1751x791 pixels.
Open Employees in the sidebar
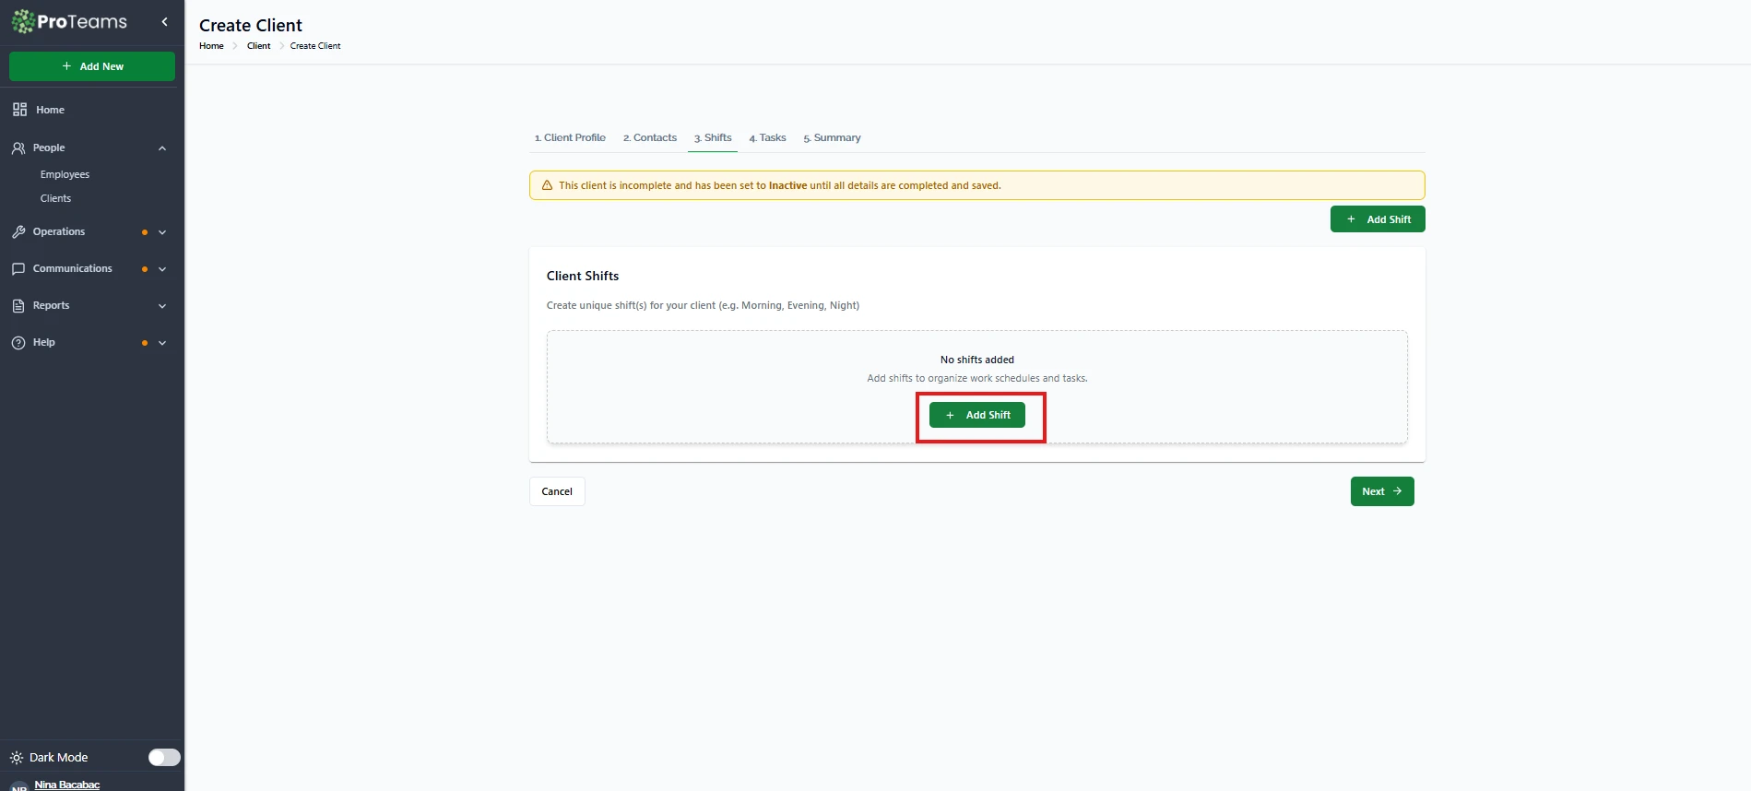click(65, 174)
